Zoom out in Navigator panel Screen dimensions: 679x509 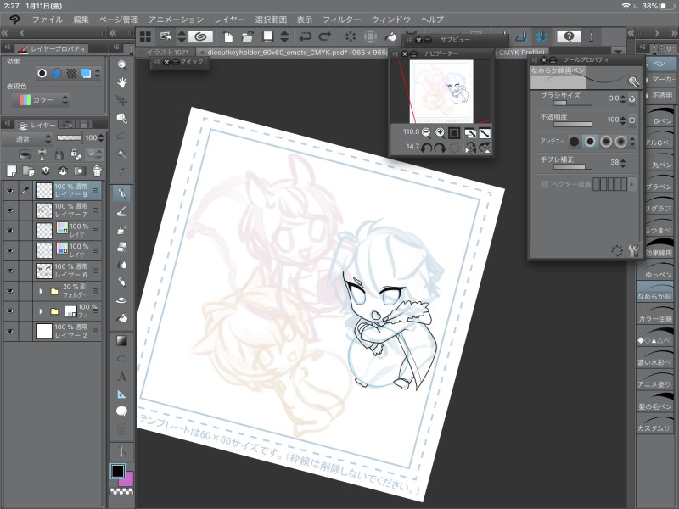click(426, 132)
